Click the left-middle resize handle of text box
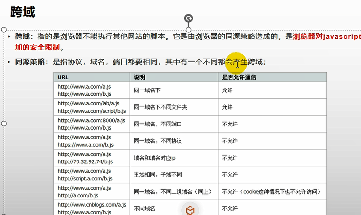Image resolution: width=361 pixels, height=215 pixels. coord(4,124)
